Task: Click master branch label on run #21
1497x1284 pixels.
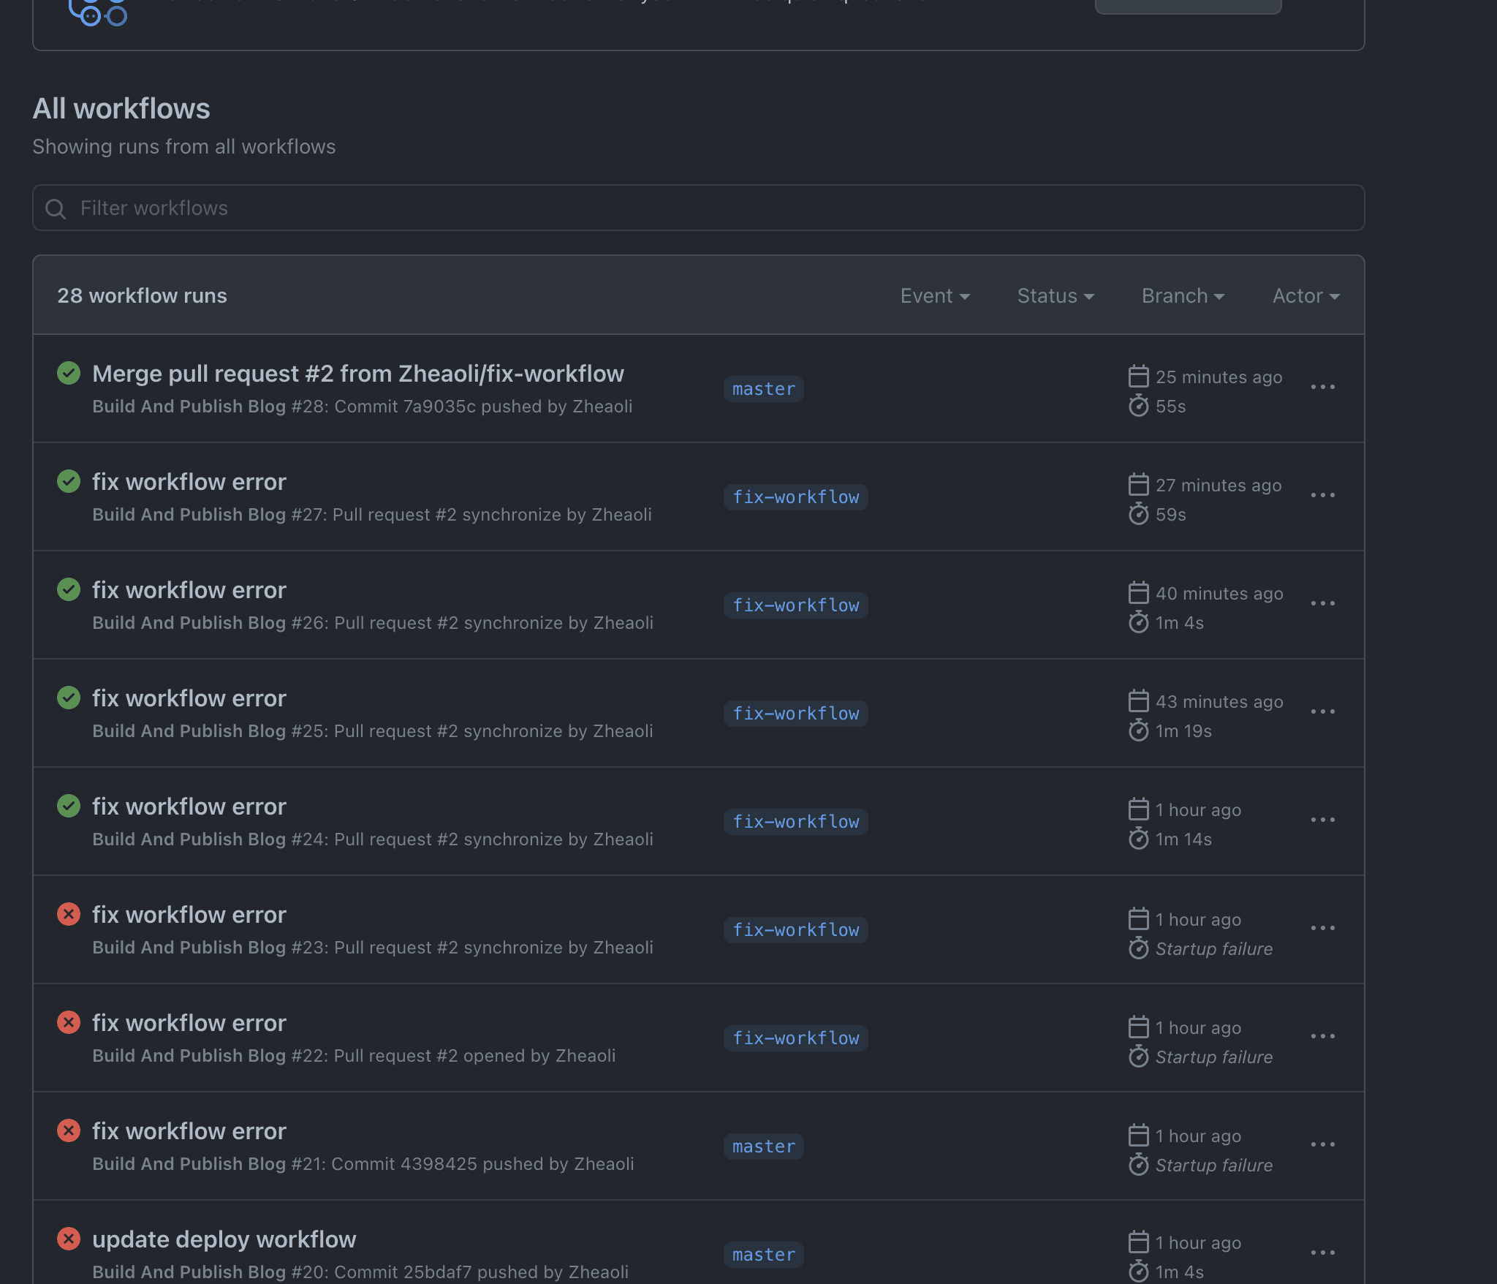Action: click(763, 1147)
